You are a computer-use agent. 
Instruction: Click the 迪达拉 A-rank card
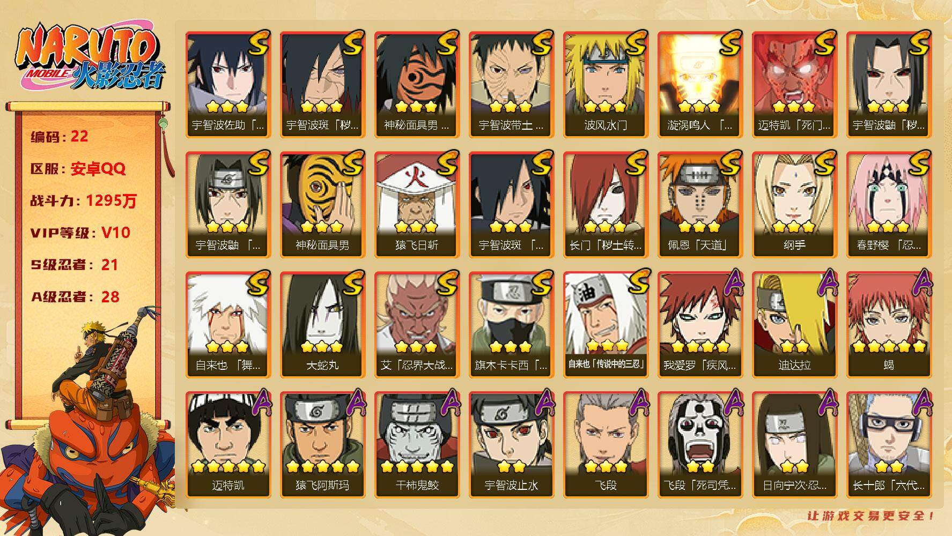click(794, 325)
